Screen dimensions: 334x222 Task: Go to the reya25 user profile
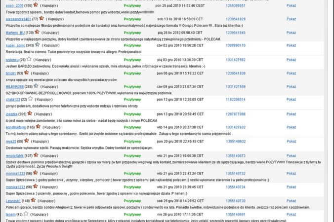11,142
